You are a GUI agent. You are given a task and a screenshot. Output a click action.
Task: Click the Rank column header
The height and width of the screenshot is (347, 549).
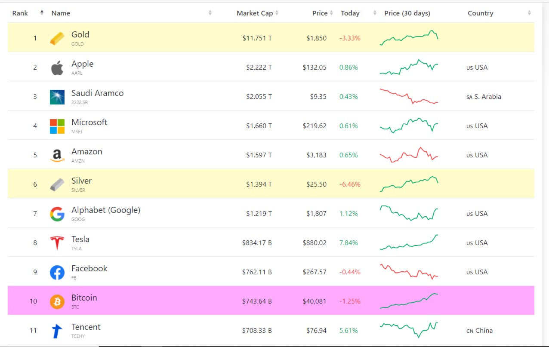(x=20, y=13)
